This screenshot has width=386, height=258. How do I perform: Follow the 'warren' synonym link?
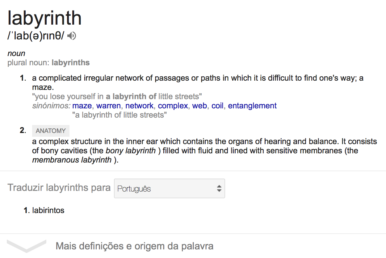[108, 106]
